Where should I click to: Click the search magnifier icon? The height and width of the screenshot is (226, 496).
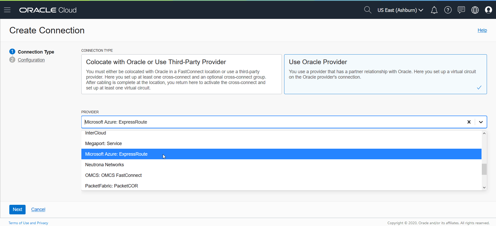click(x=367, y=10)
